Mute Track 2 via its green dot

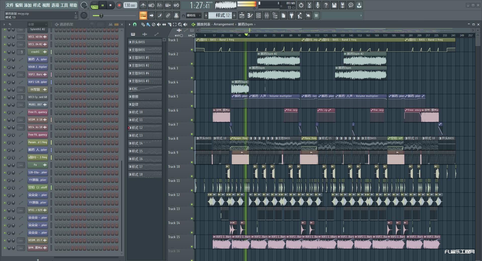pos(192,64)
